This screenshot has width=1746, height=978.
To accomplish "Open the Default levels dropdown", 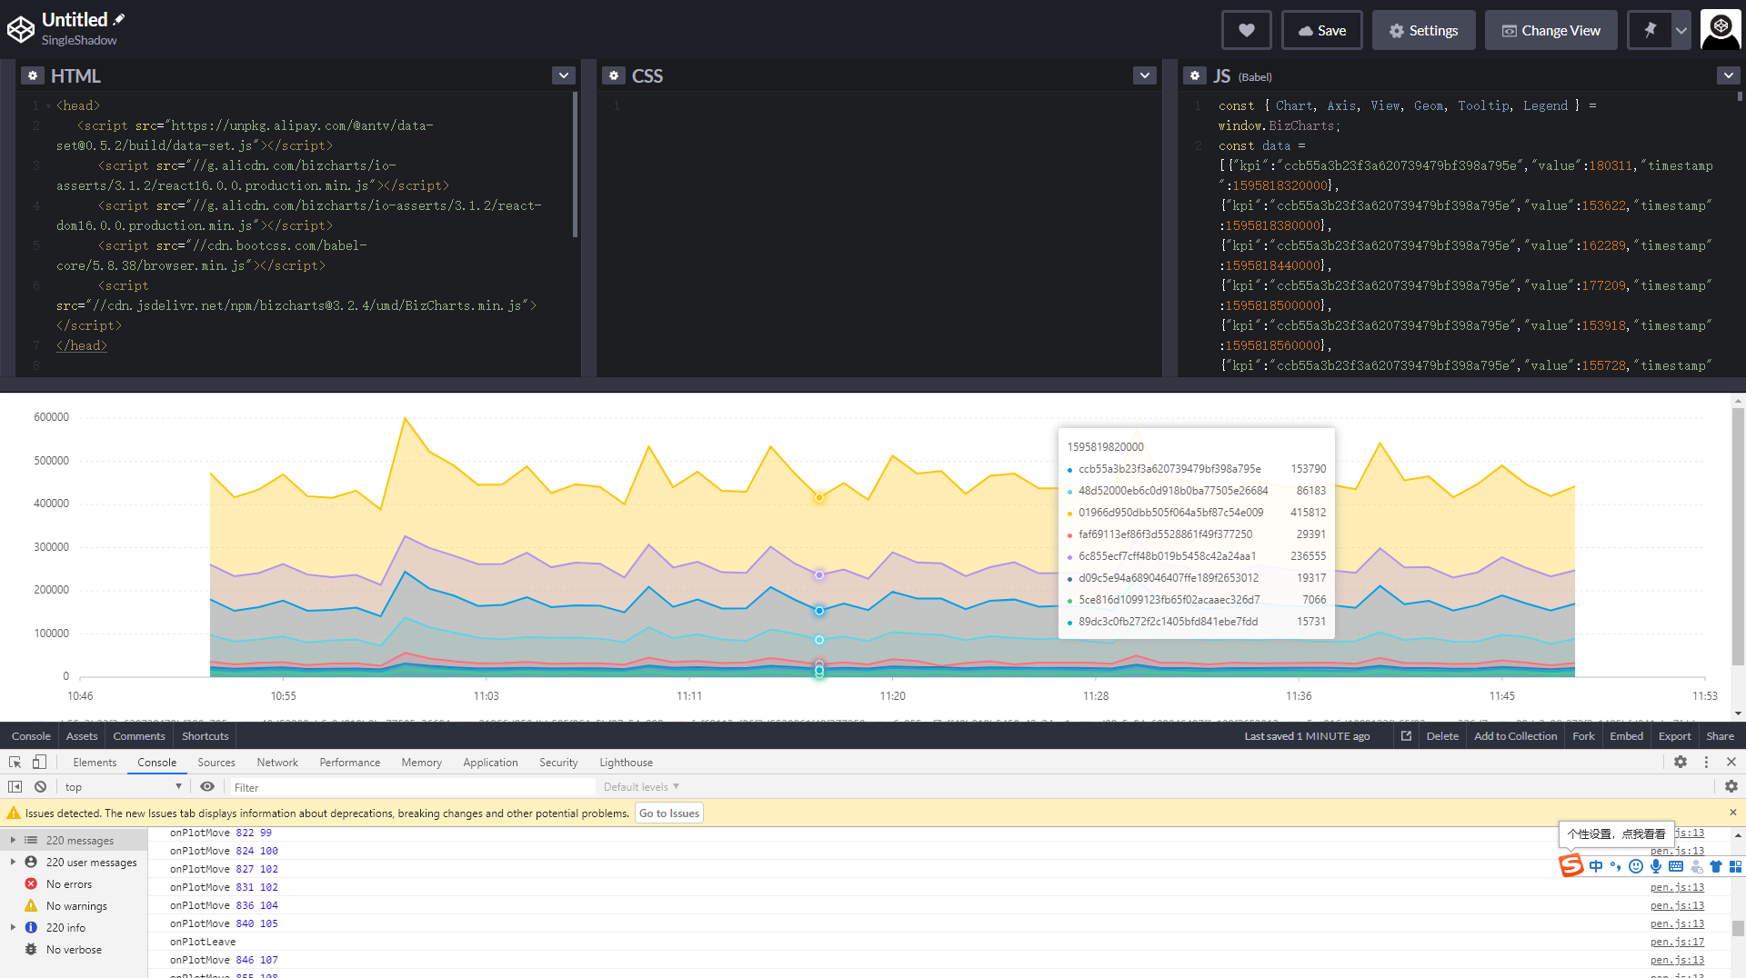I will [x=639, y=786].
